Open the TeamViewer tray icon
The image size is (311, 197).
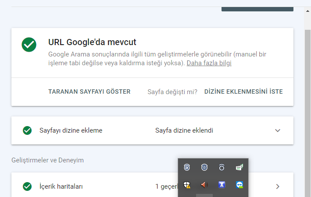240,185
